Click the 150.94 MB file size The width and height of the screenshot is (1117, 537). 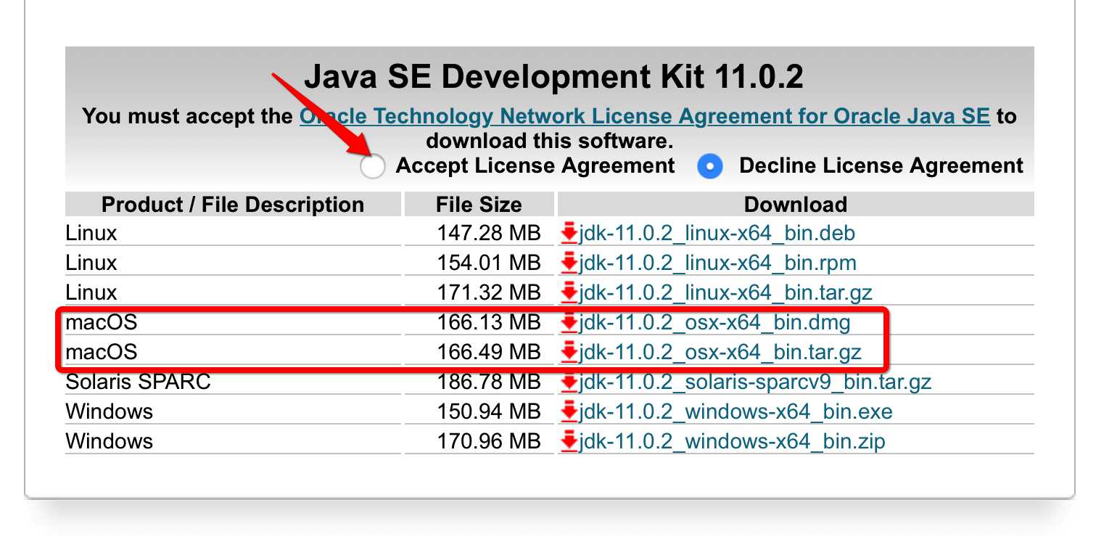tap(489, 411)
